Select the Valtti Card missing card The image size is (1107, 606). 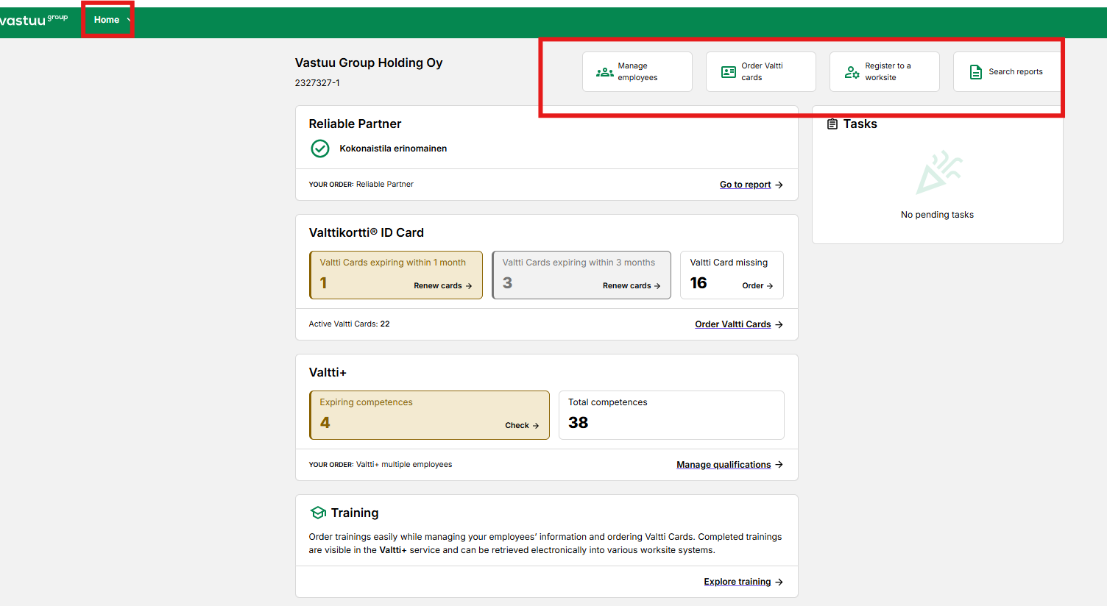tap(732, 275)
